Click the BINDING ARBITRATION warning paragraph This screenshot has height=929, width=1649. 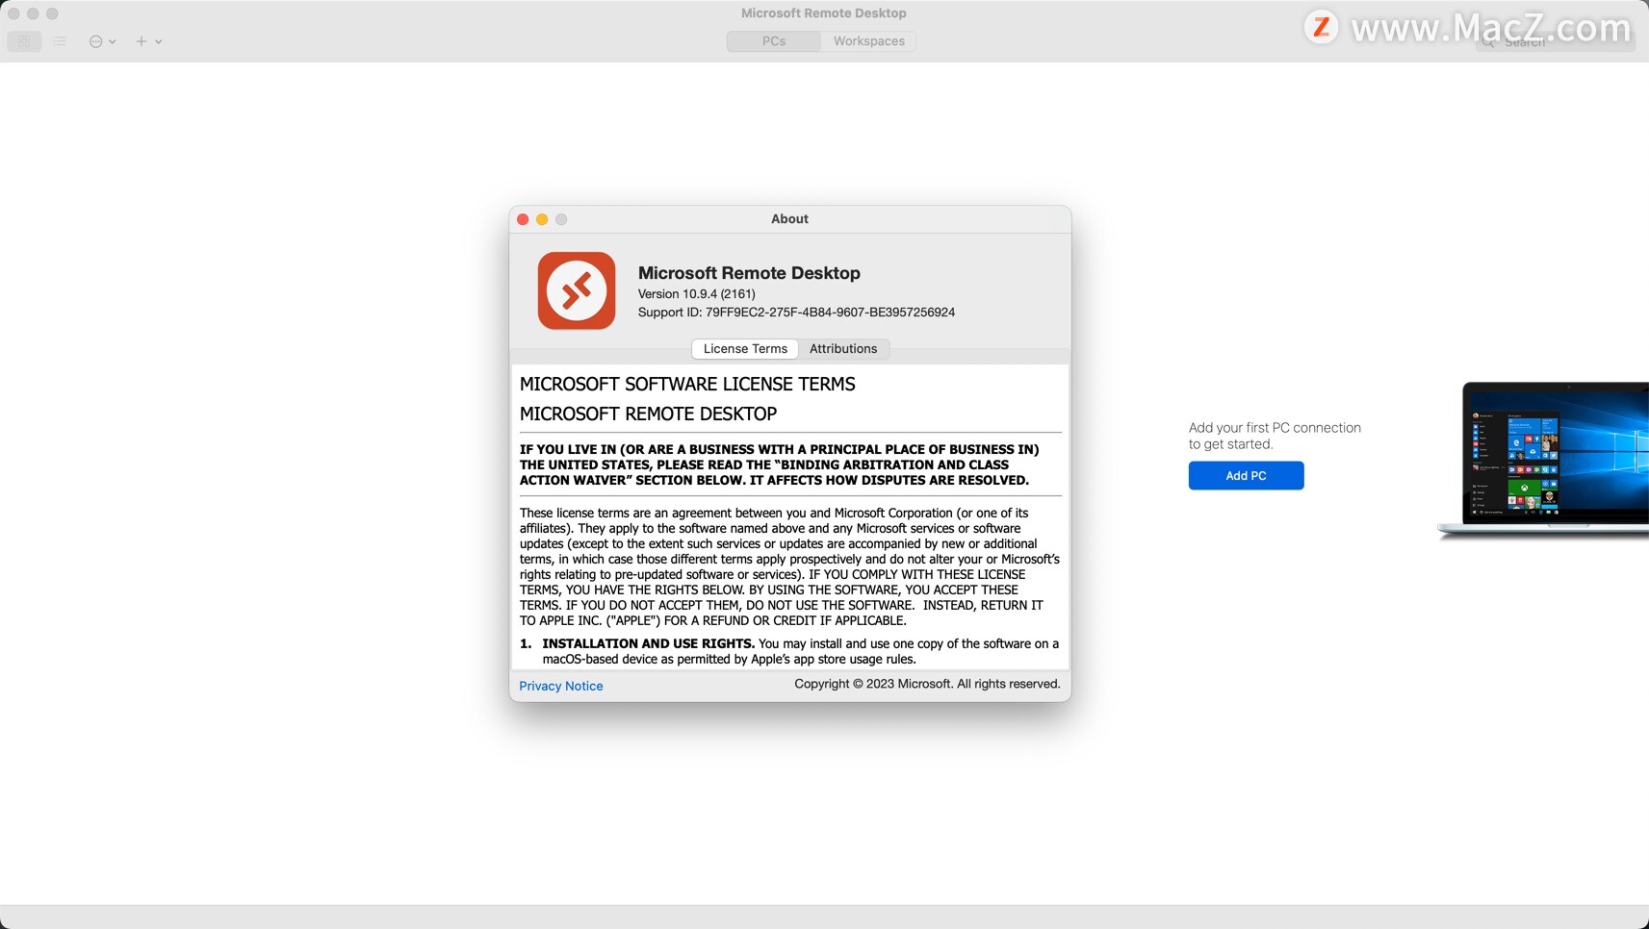780,464
